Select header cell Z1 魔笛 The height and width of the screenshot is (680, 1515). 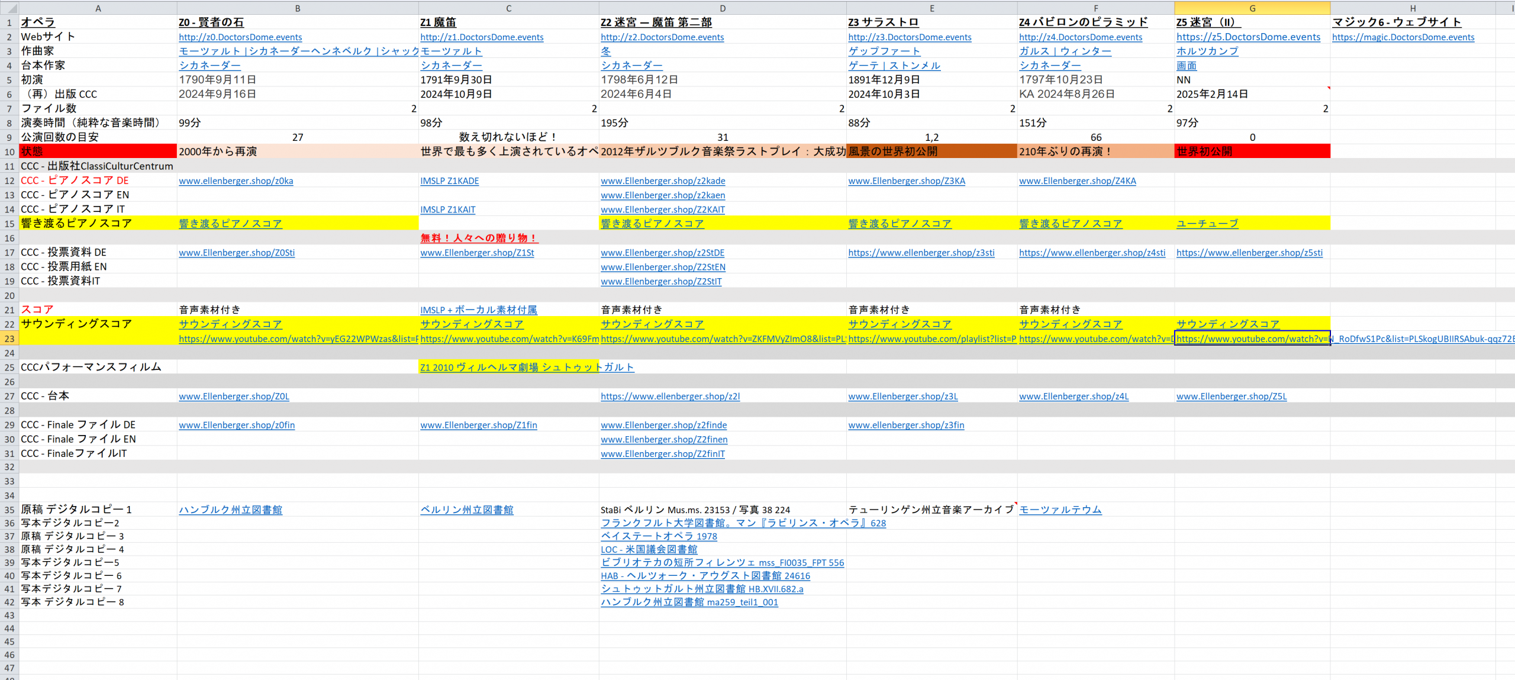(509, 22)
